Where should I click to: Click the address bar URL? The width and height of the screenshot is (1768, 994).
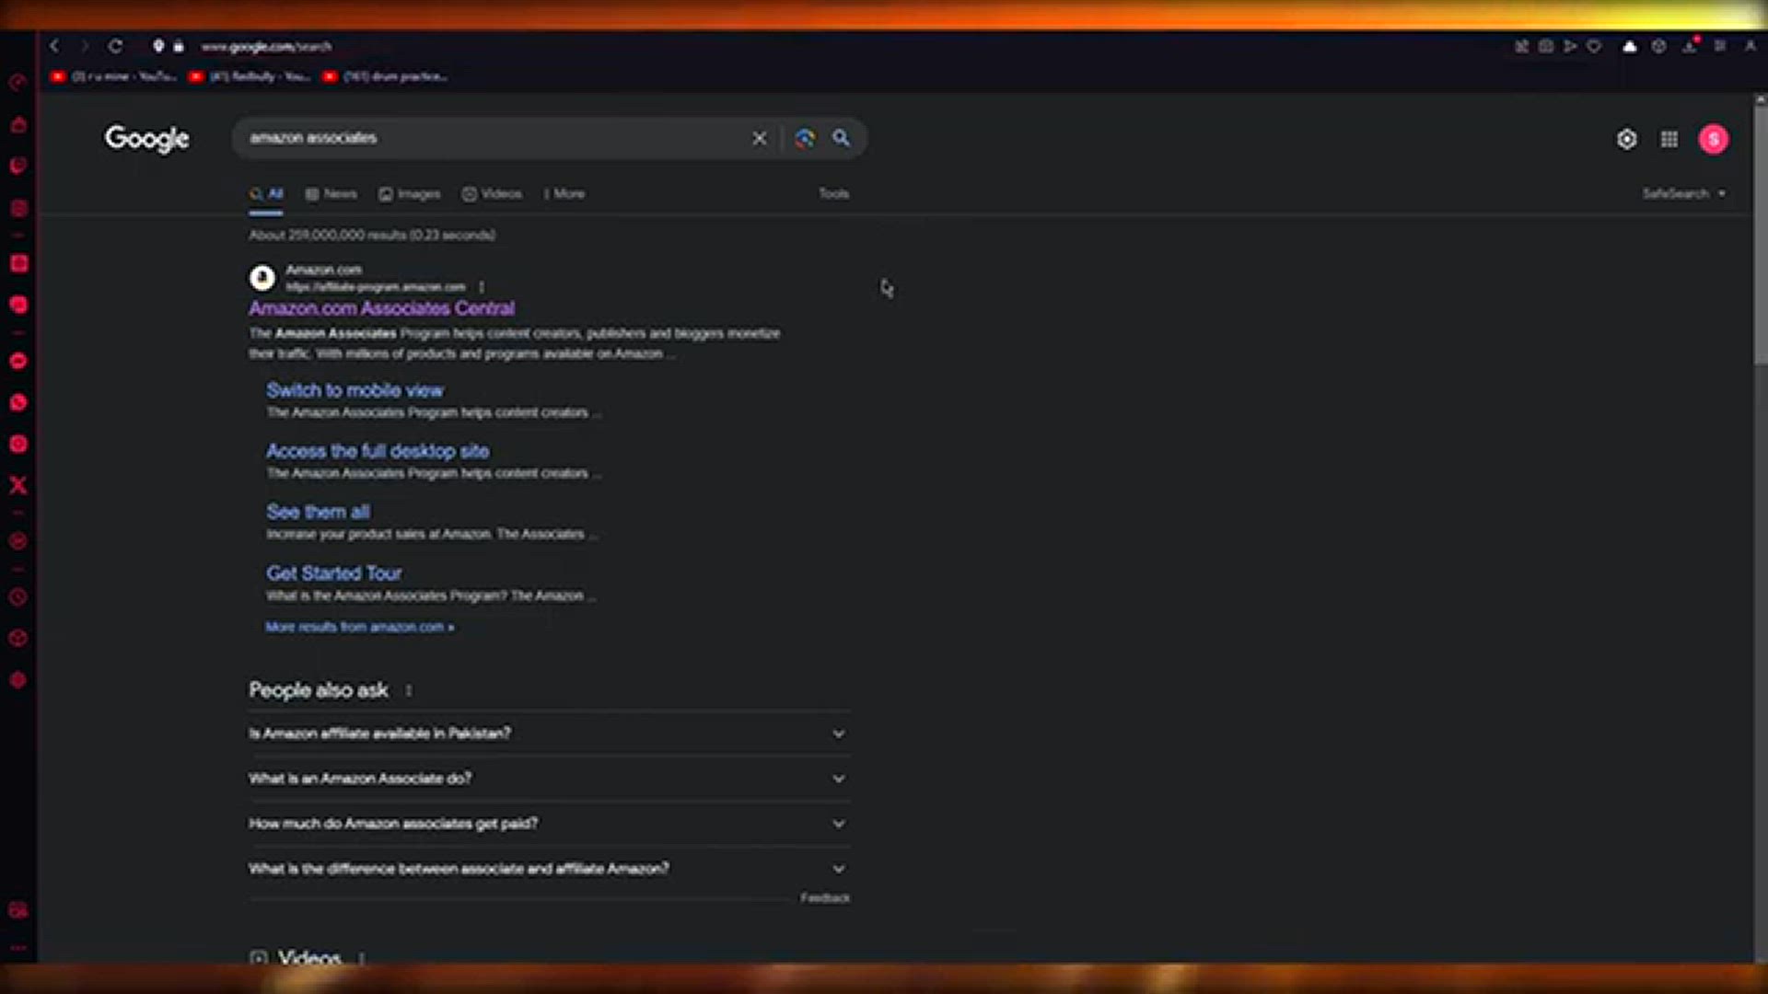click(x=266, y=46)
